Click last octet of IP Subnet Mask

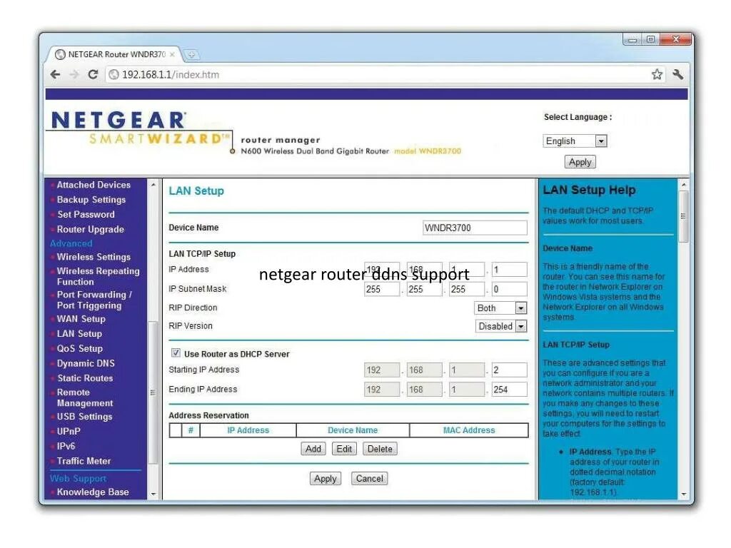[509, 290]
